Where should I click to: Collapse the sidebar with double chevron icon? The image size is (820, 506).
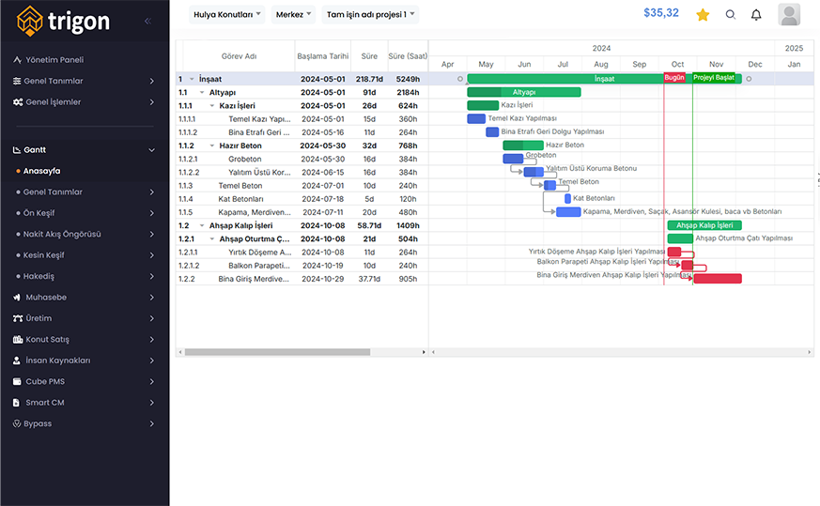pos(148,21)
